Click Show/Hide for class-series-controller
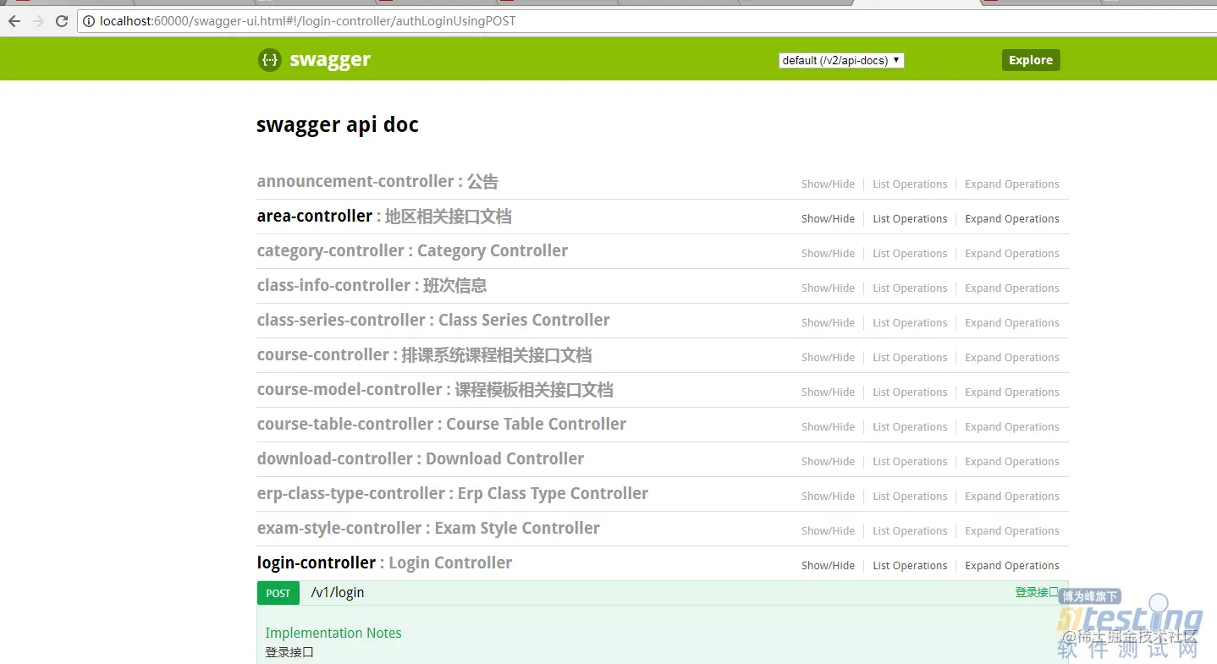Viewport: 1217px width, 664px height. [x=828, y=323]
